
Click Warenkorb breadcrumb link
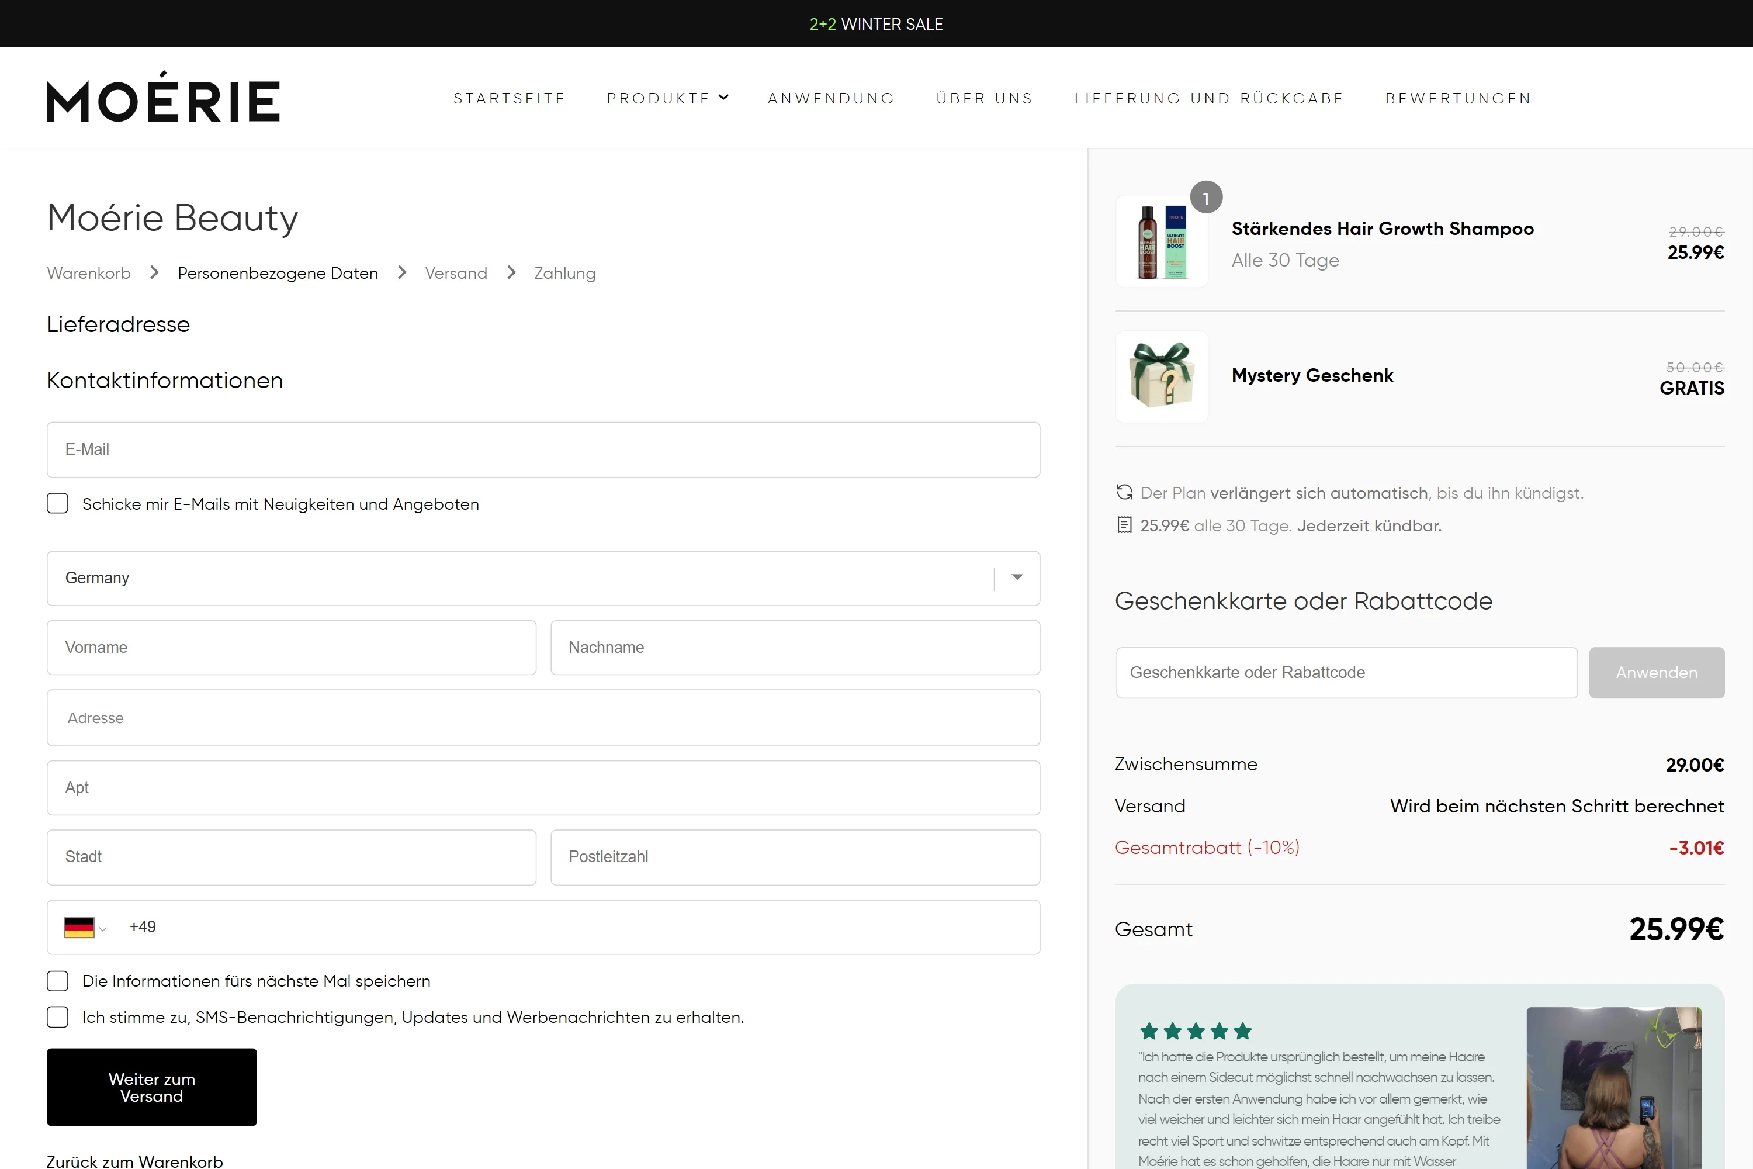coord(89,274)
